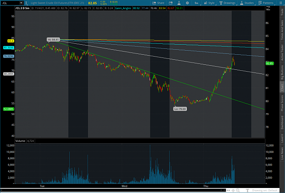Switch to the Trade side tab
Viewport: 285px width, 193px height.
pyautogui.click(x=282, y=12)
